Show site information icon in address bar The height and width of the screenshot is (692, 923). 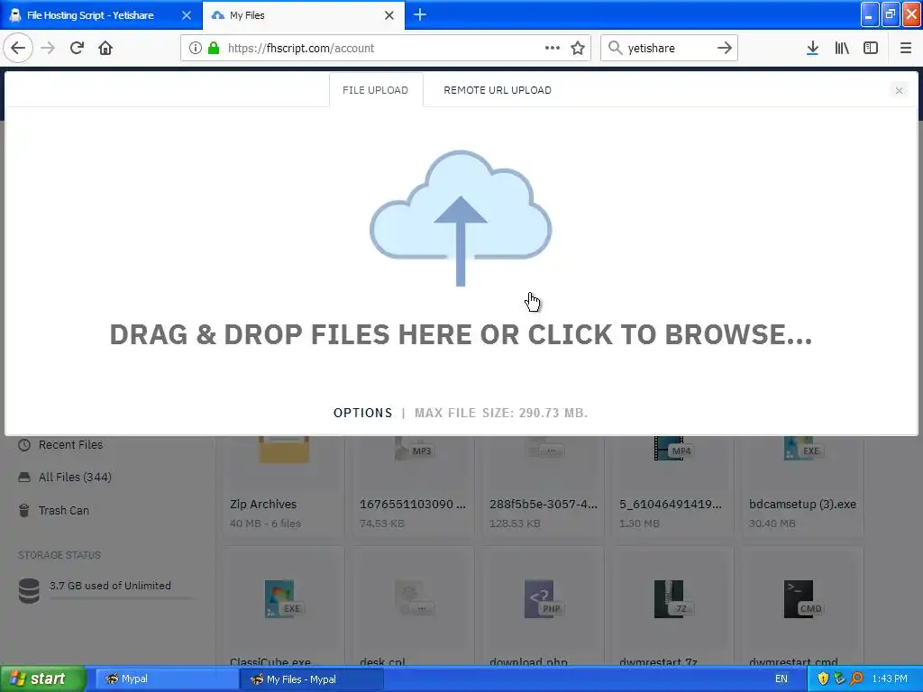(x=196, y=49)
